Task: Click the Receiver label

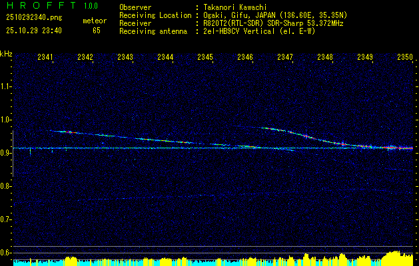Action: point(135,23)
